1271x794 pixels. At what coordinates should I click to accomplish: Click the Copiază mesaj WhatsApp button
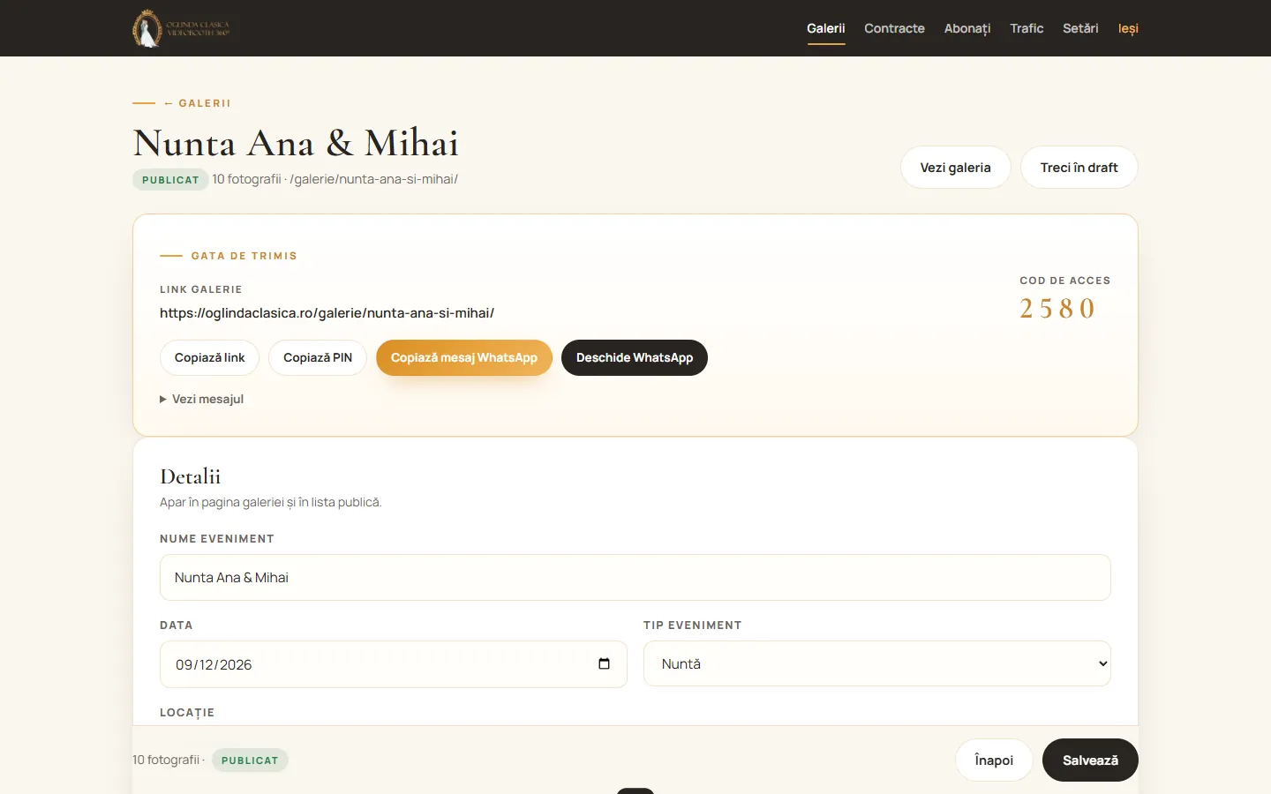[x=464, y=357]
